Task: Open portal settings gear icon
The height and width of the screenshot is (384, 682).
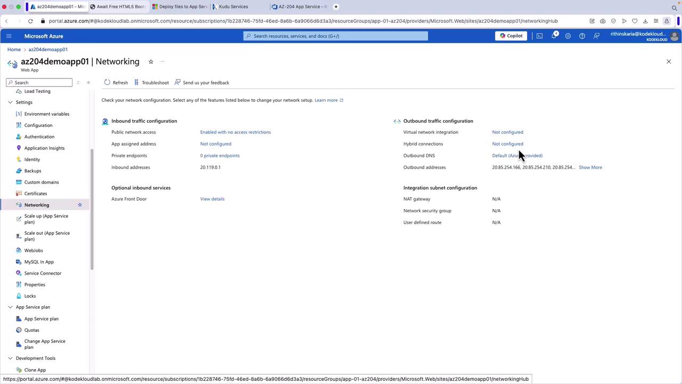Action: coord(568,36)
